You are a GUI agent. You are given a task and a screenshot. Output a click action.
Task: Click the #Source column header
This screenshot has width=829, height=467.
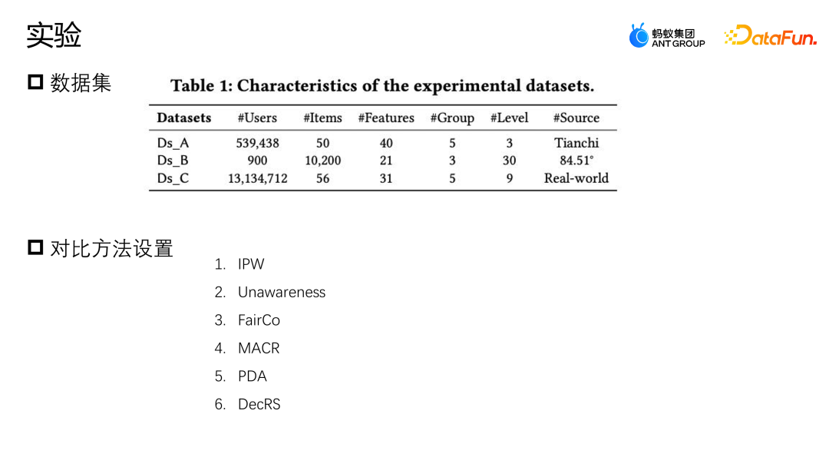576,118
